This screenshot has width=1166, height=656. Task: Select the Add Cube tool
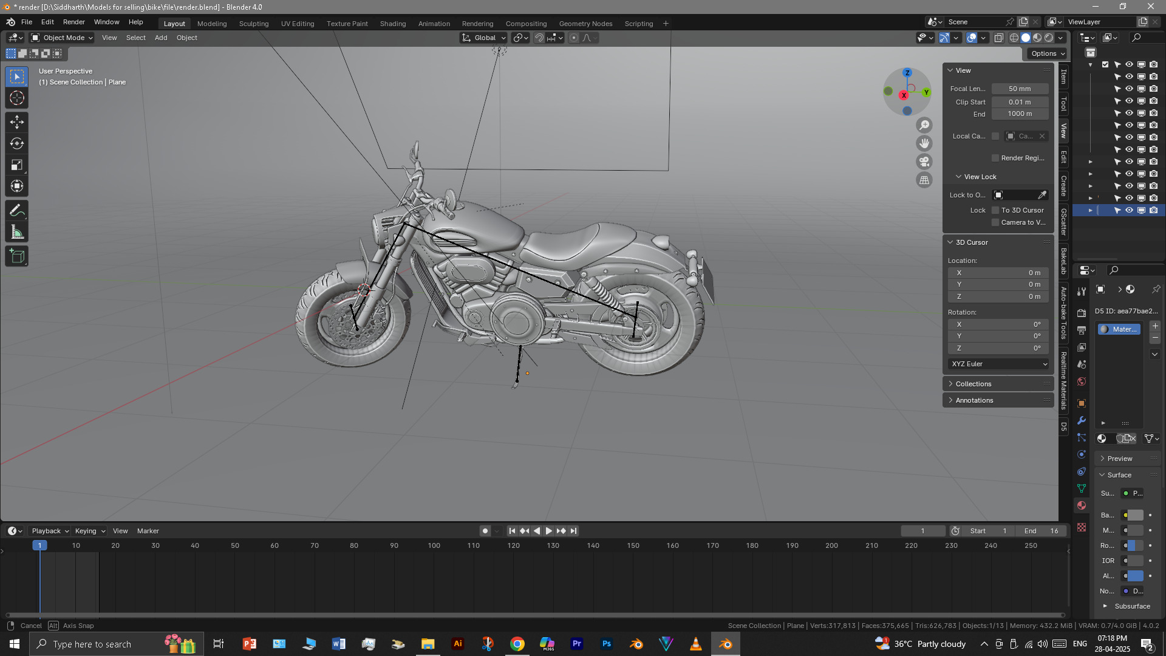[17, 257]
